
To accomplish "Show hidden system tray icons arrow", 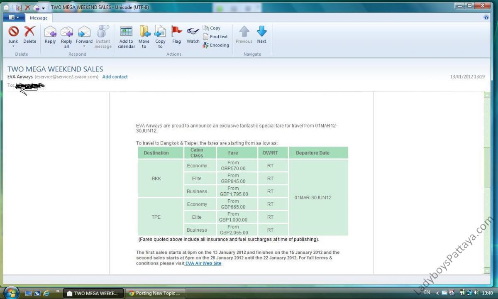I will (437, 293).
